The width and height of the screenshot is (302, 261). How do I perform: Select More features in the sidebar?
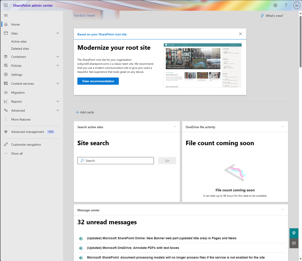21,119
